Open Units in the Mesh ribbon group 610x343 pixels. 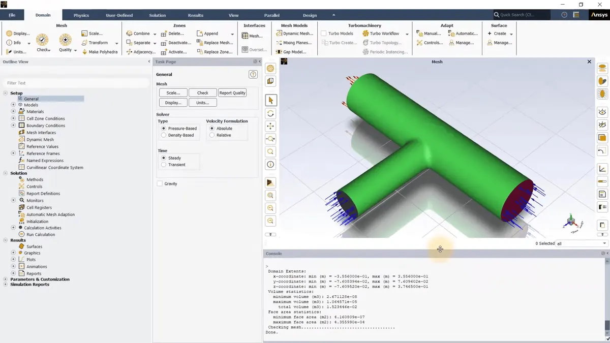pos(16,52)
